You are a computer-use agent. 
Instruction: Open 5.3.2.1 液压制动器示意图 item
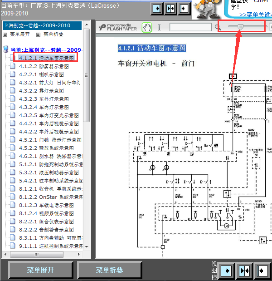click(49, 173)
